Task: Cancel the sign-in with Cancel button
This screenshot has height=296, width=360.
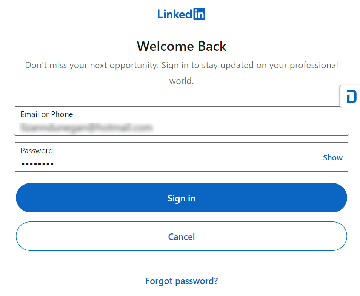Action: tap(182, 236)
